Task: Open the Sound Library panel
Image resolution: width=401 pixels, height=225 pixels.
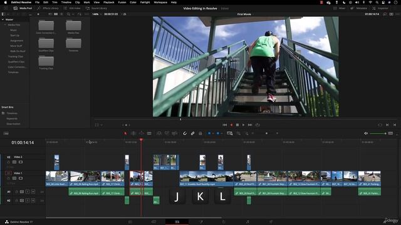Action: [x=96, y=8]
